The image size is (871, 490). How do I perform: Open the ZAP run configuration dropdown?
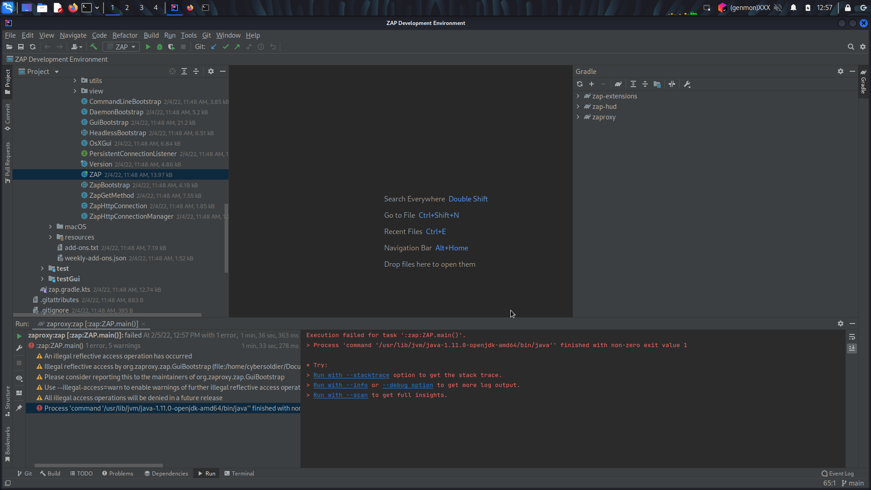[x=121, y=47]
